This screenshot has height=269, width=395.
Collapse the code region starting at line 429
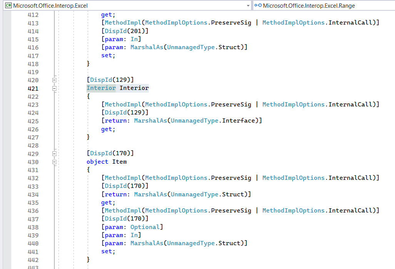(x=54, y=153)
